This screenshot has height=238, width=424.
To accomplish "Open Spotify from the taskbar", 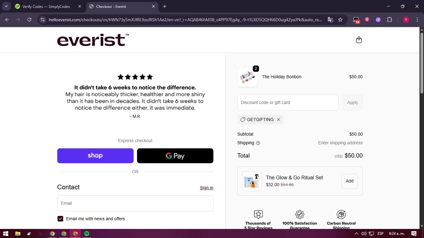I will tap(87, 233).
